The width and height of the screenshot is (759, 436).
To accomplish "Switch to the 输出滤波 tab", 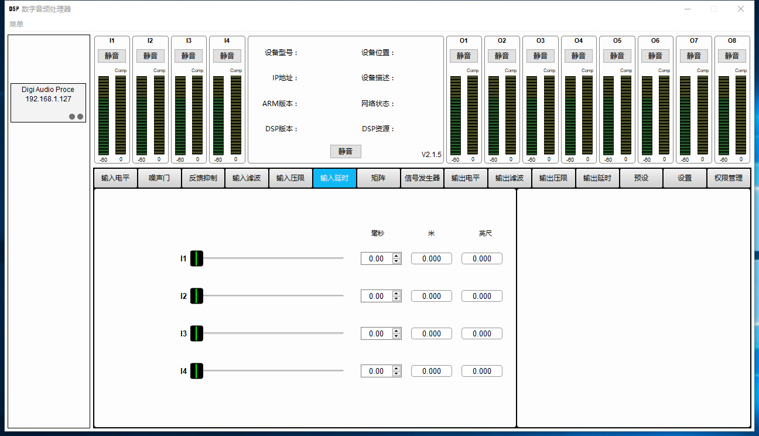I will coord(510,178).
